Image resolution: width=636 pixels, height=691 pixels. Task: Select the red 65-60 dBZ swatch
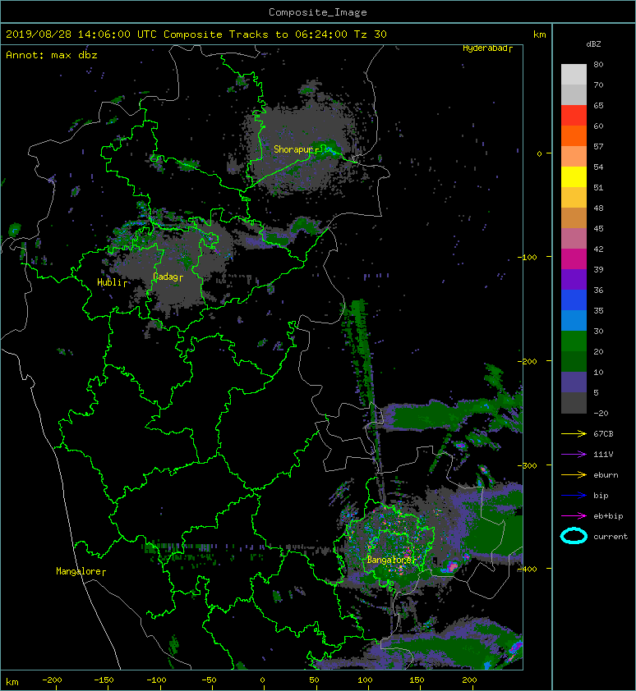pyautogui.click(x=574, y=116)
